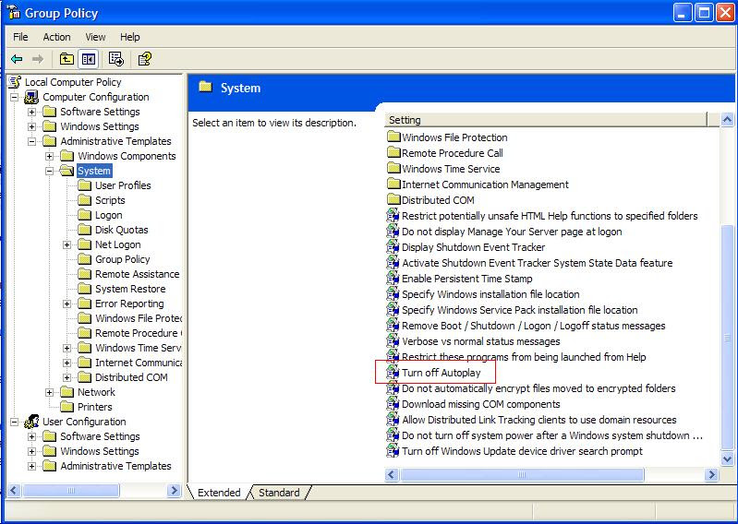The height and width of the screenshot is (524, 738).
Task: Select Remote Assistance in the tree
Action: coord(137,274)
